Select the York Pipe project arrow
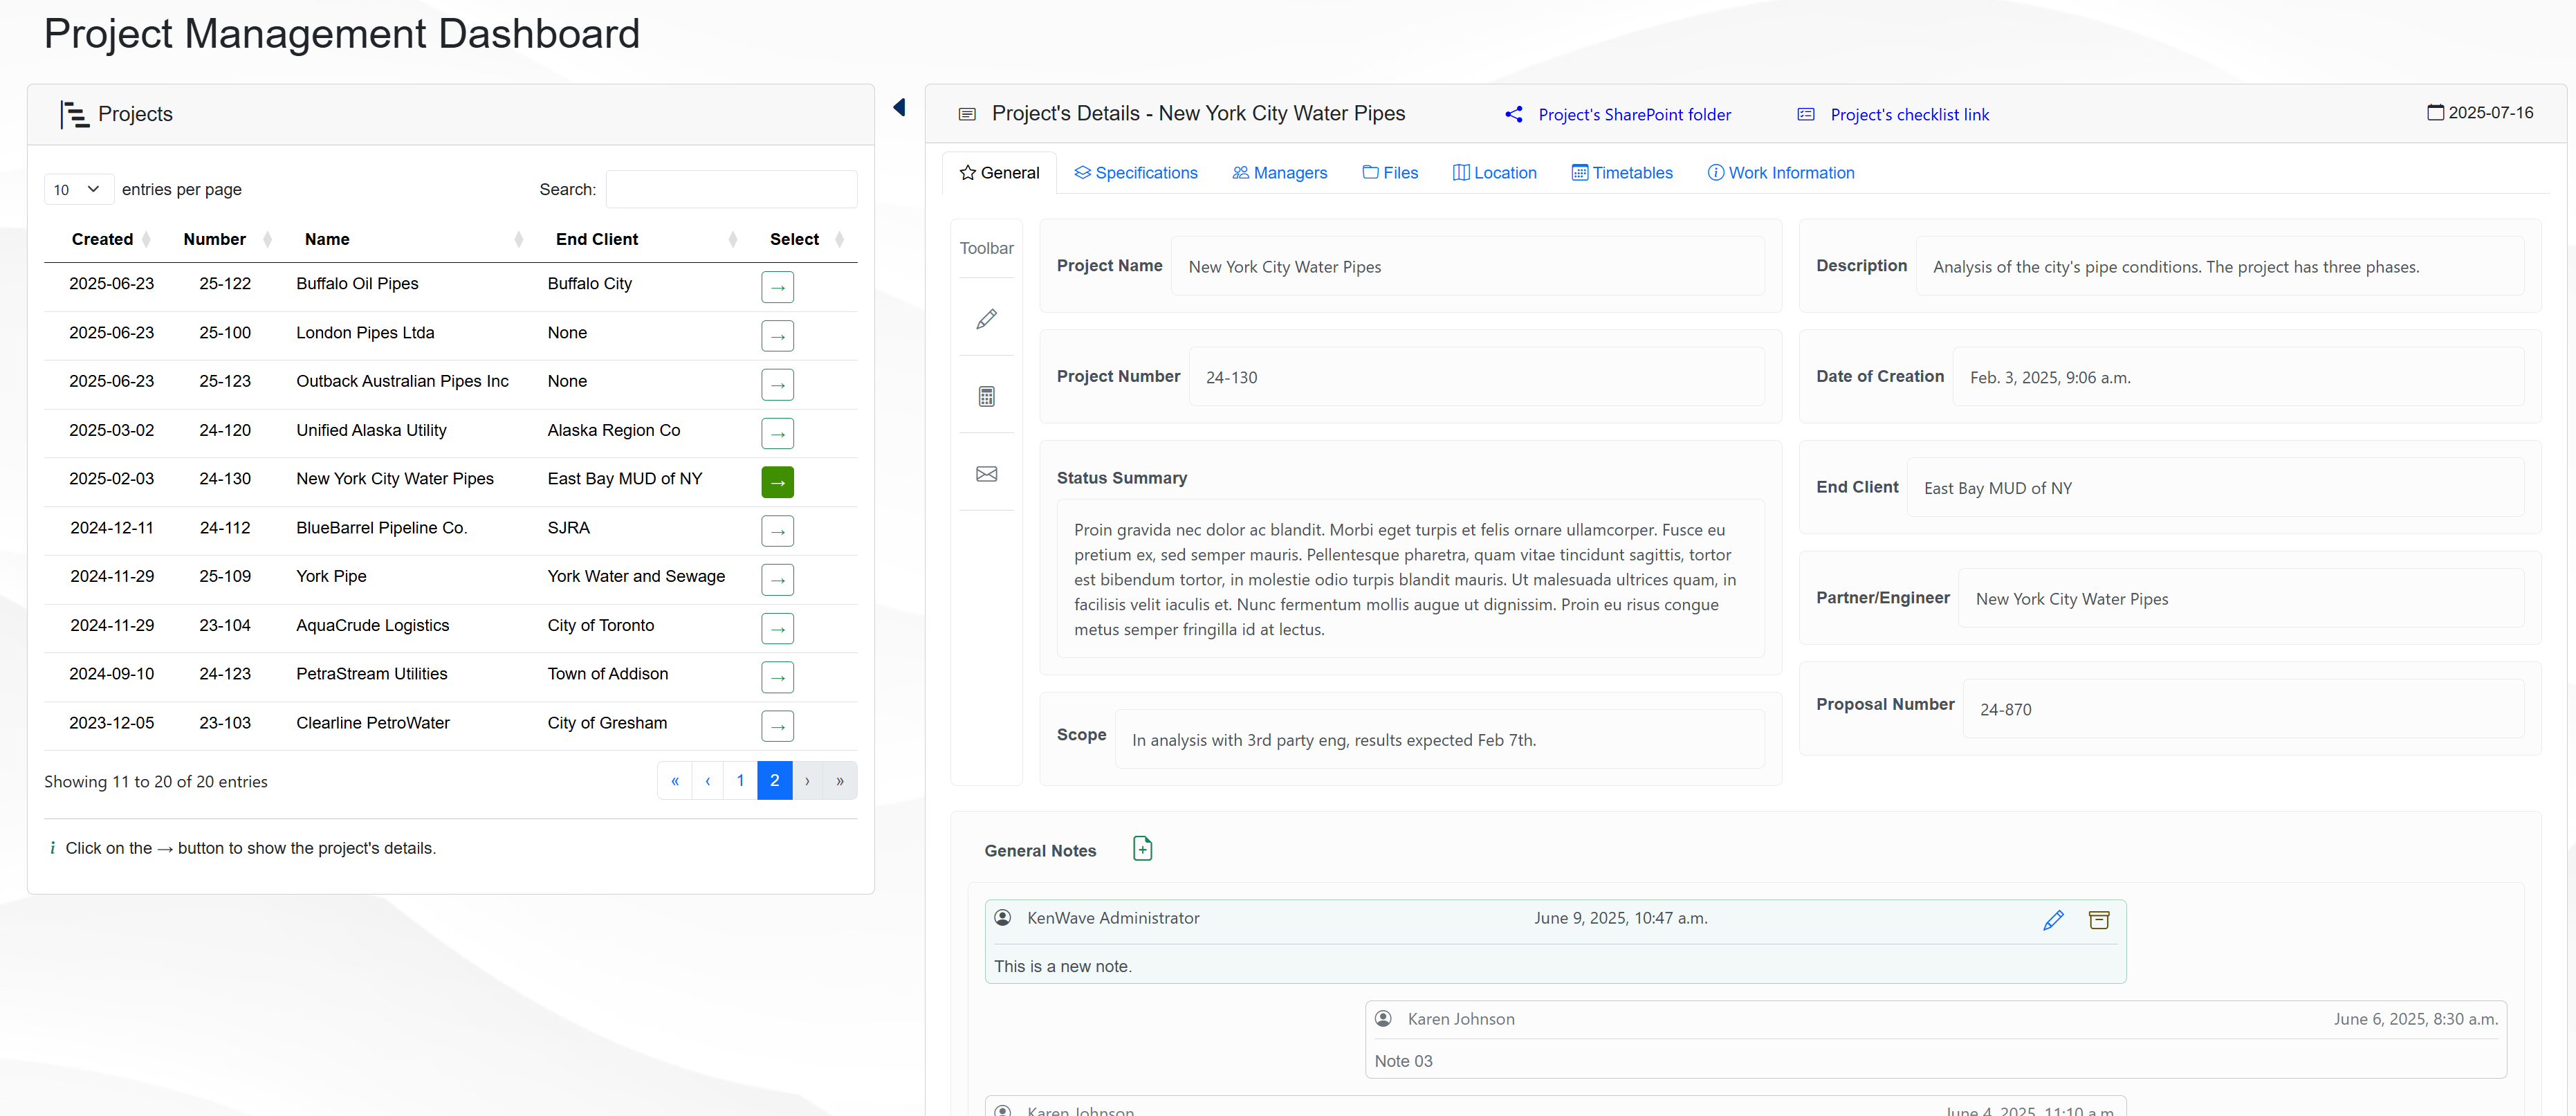 [777, 580]
